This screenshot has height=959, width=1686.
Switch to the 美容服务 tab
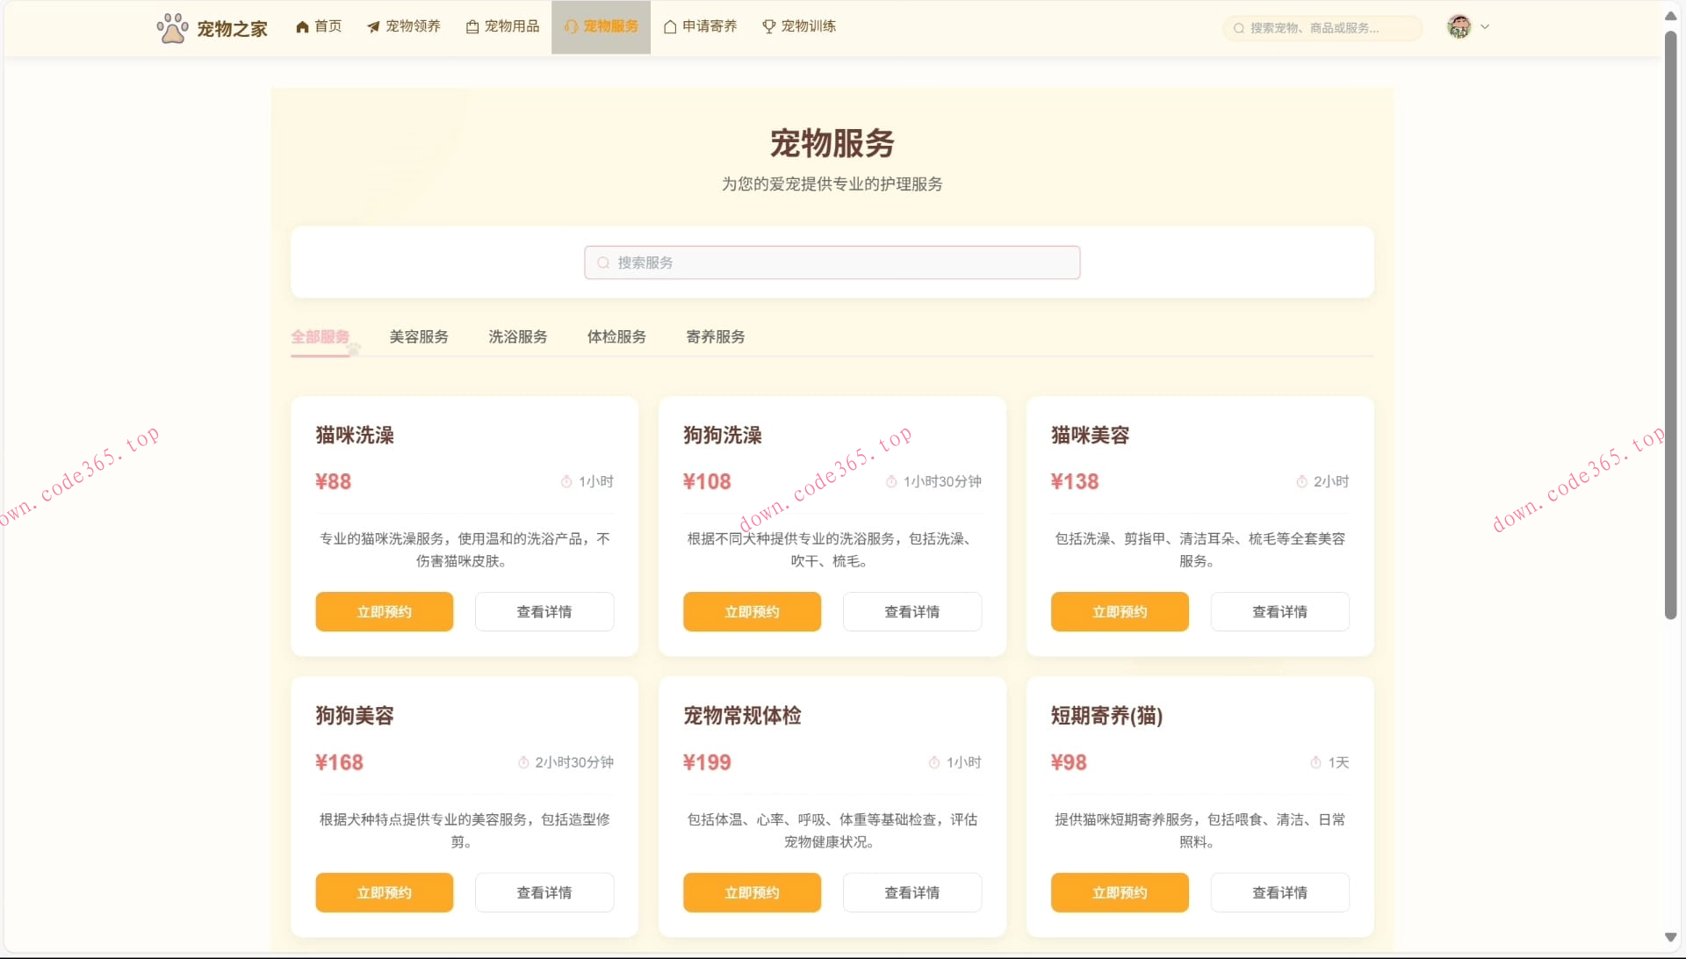(x=419, y=336)
